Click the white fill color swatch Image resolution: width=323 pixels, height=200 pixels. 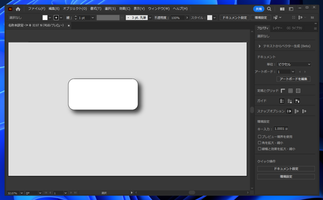point(45,18)
